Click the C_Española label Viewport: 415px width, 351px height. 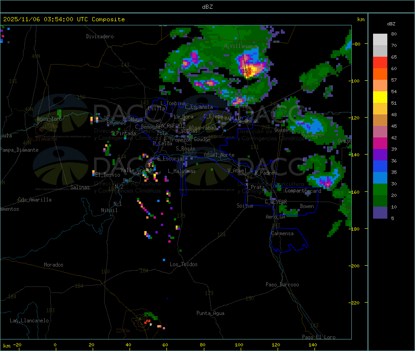click(199, 107)
